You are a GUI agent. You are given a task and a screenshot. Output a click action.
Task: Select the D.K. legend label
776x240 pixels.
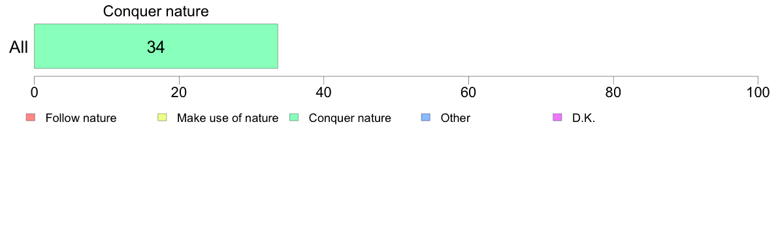pos(583,118)
